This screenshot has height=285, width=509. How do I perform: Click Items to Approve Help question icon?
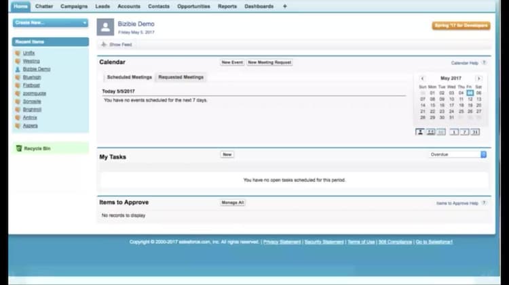484,202
